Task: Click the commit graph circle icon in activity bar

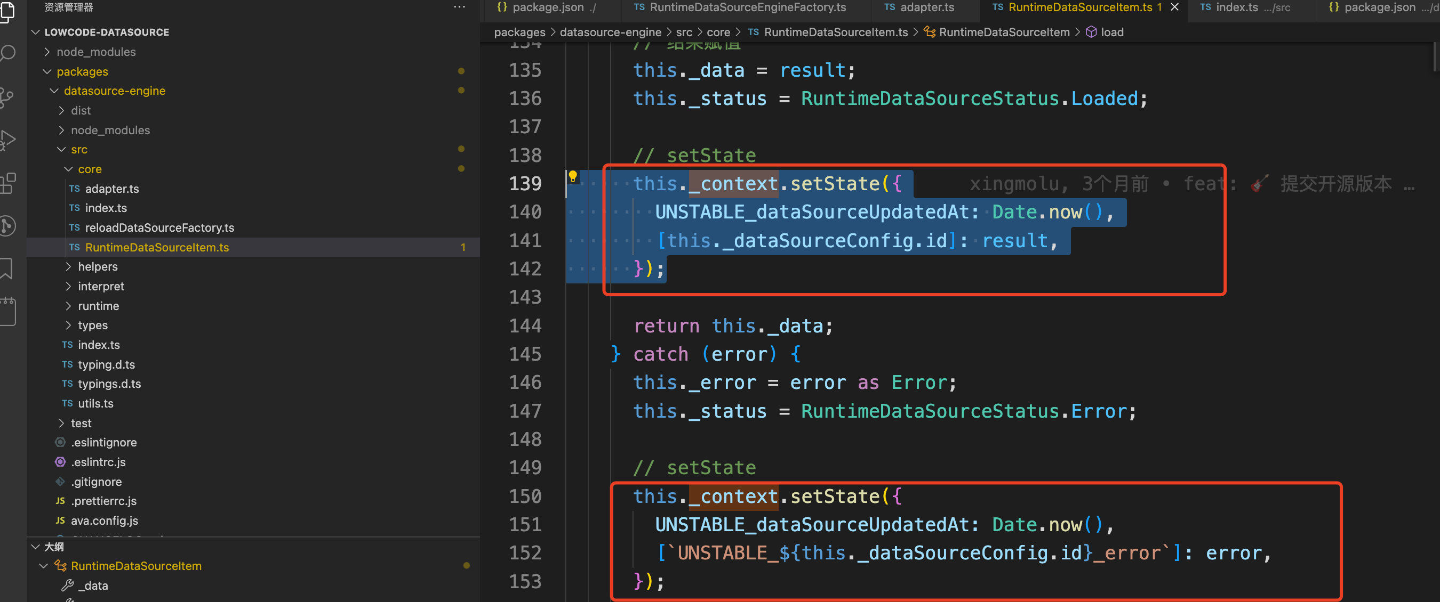Action: pyautogui.click(x=8, y=225)
